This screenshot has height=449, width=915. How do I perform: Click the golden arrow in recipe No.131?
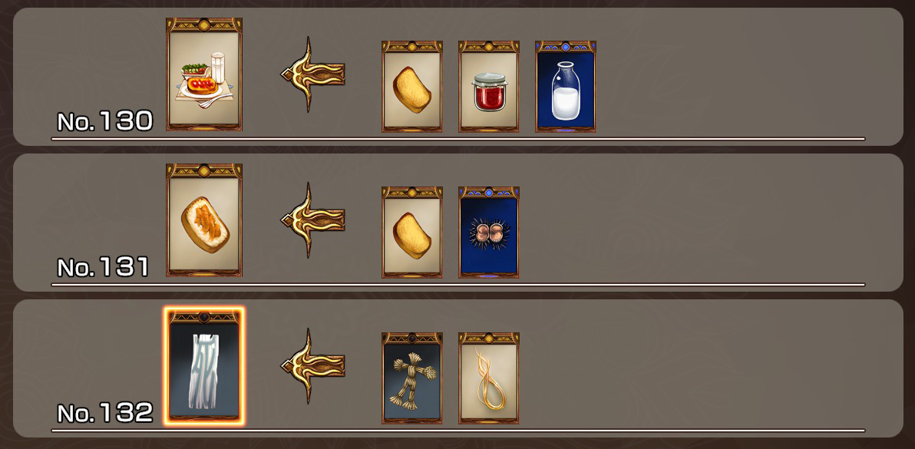pos(312,220)
